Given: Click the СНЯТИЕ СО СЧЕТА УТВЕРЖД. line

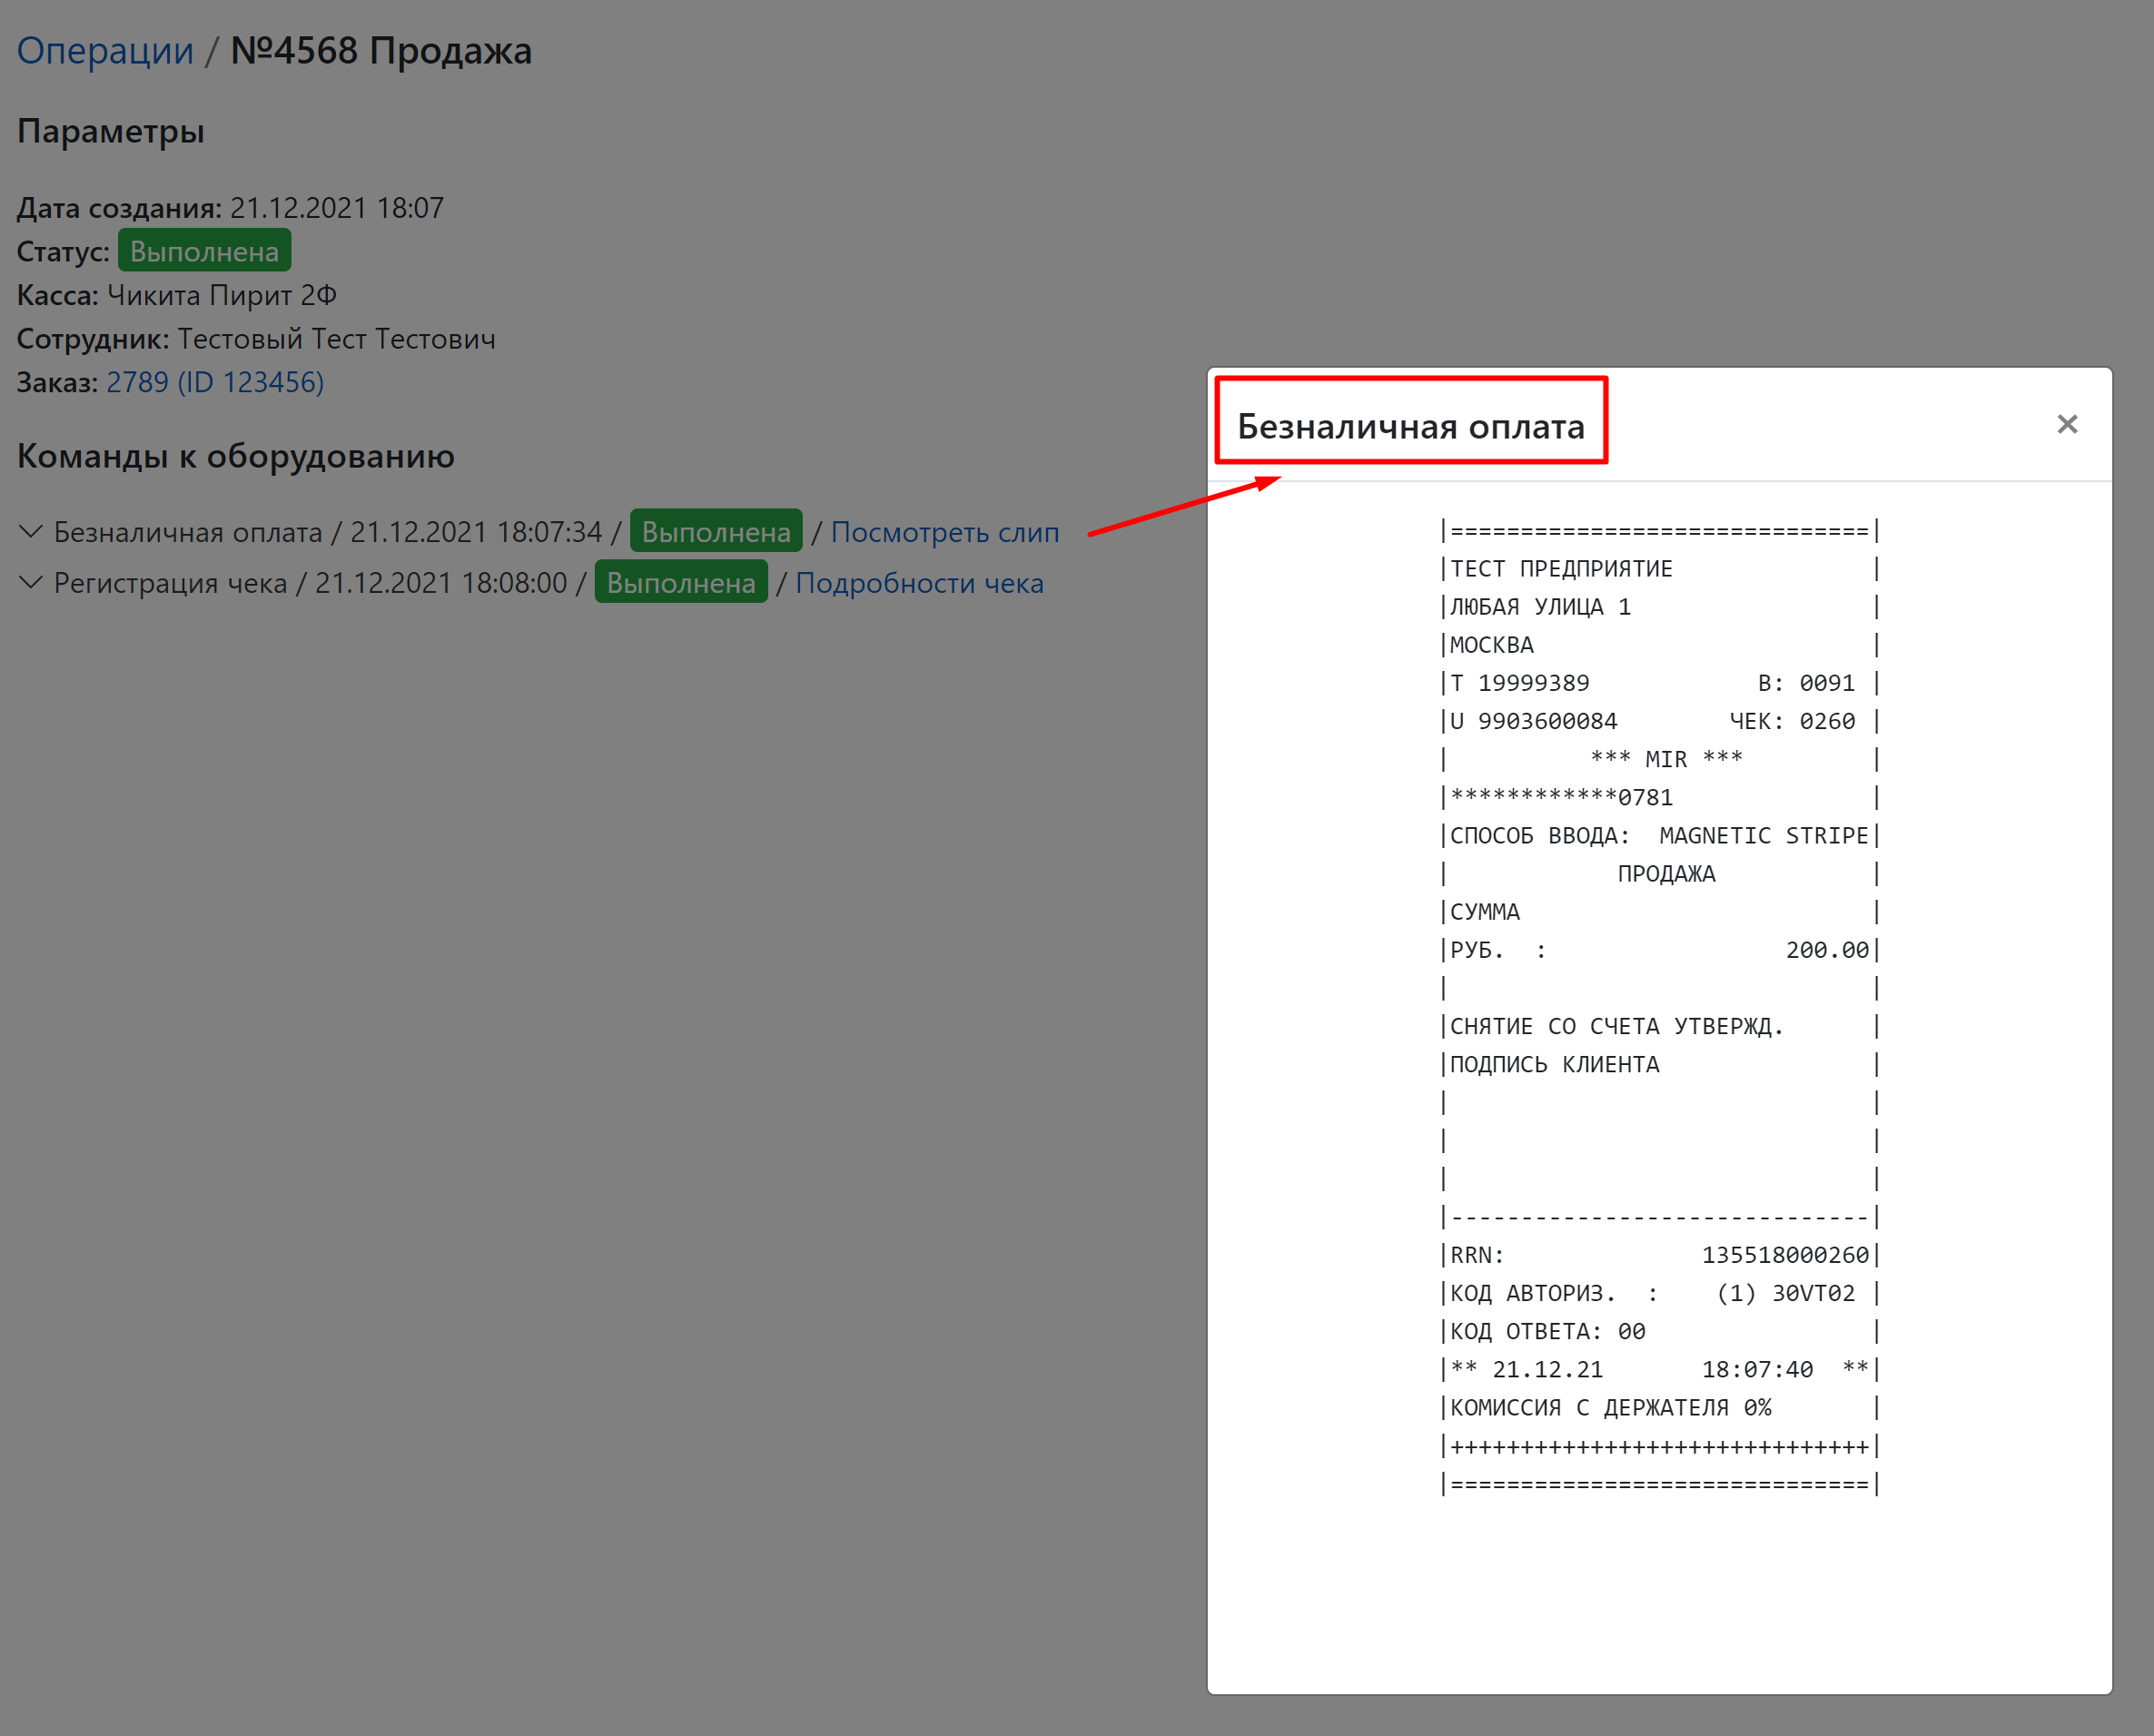Looking at the screenshot, I should pyautogui.click(x=1617, y=1026).
